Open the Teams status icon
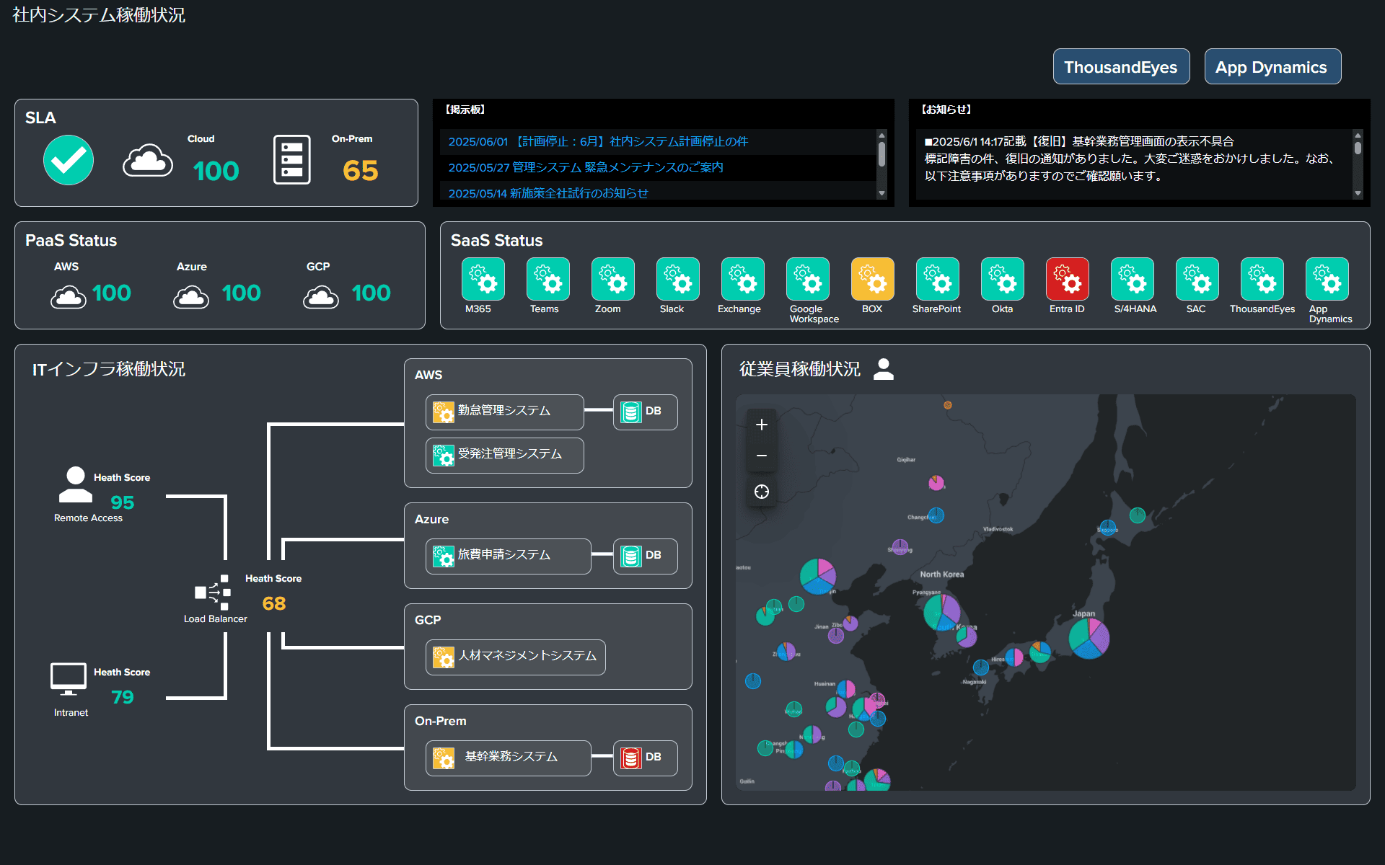This screenshot has height=865, width=1385. (548, 280)
